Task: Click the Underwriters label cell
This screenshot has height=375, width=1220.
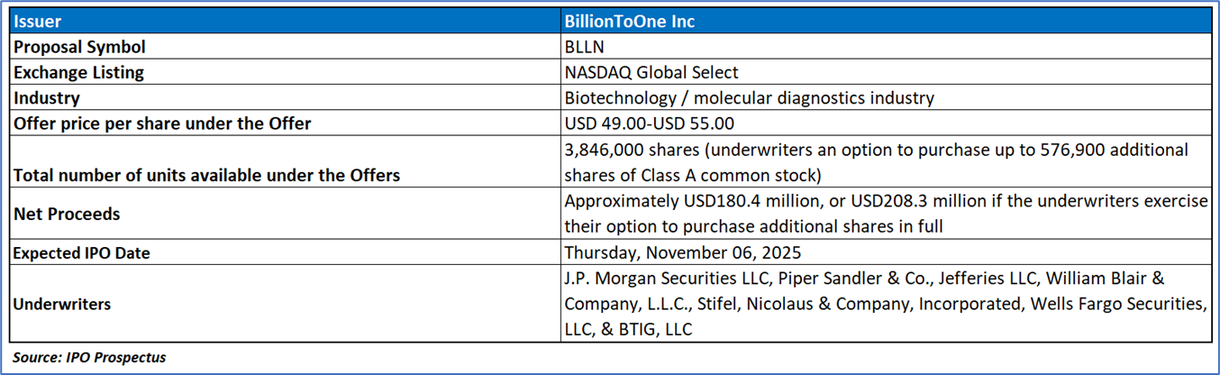Action: coord(62,304)
